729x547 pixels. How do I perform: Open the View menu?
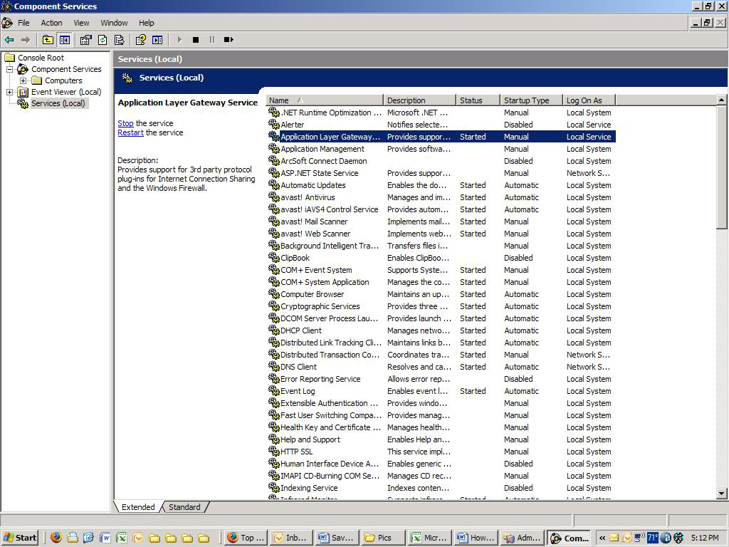pyautogui.click(x=81, y=23)
